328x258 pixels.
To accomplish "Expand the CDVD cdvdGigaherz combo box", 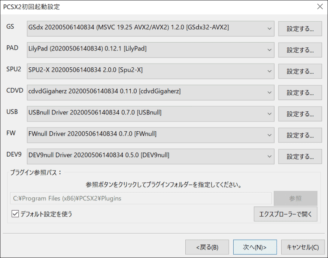I will point(151,93).
